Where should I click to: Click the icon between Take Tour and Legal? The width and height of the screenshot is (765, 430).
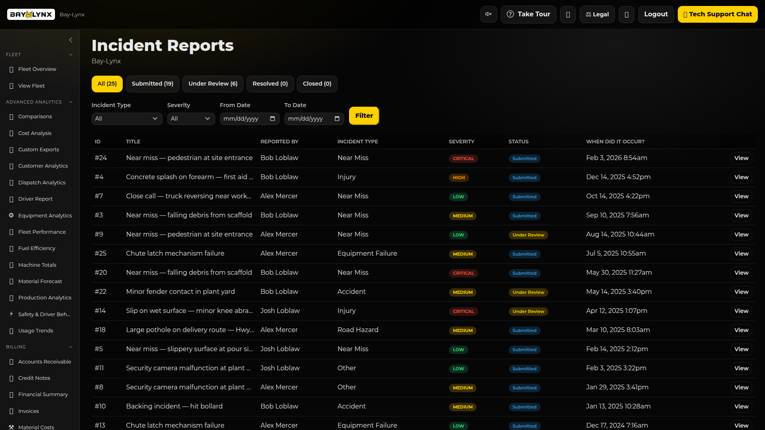[x=568, y=14]
